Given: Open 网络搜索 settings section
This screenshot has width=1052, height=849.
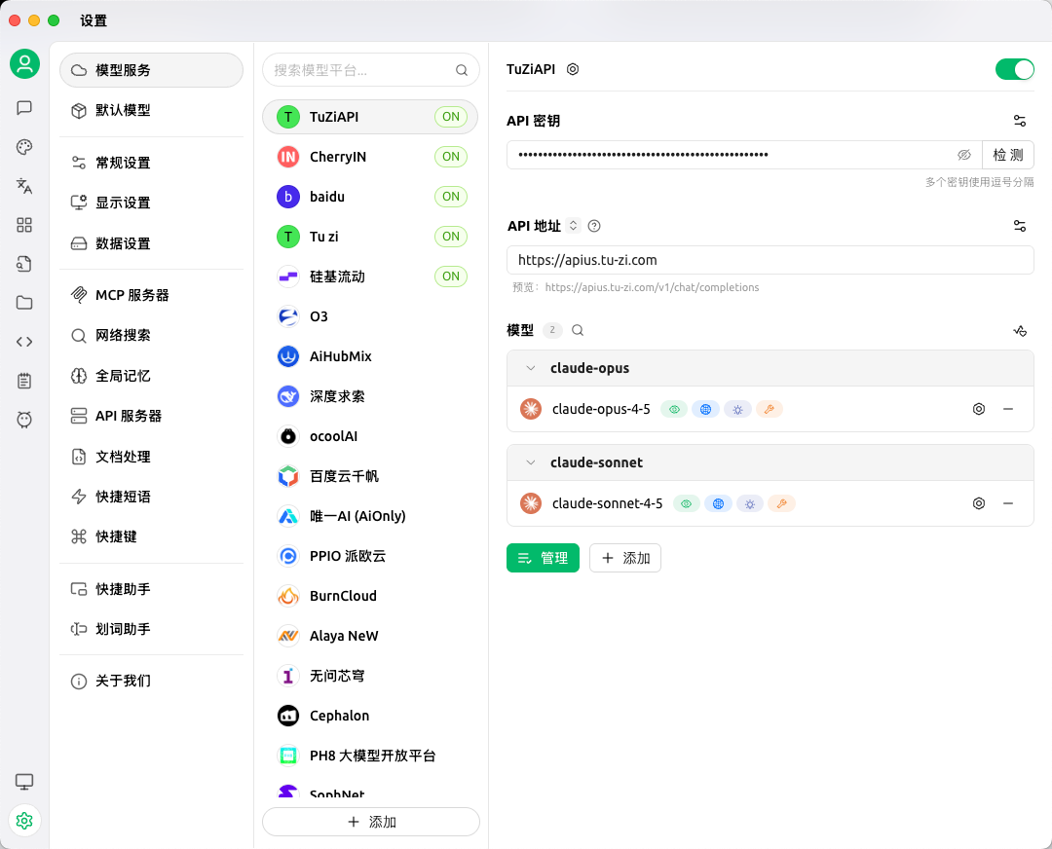Looking at the screenshot, I should click(x=151, y=335).
